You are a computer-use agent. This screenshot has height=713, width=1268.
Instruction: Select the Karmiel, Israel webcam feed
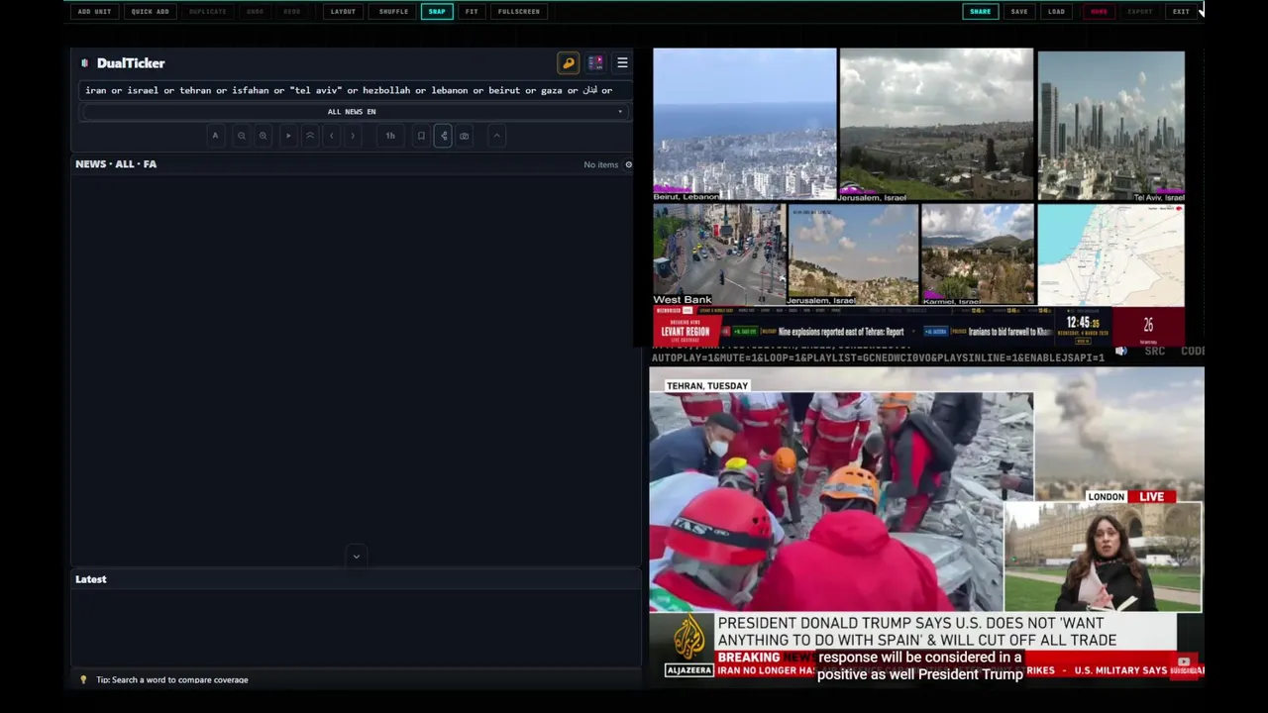978,255
